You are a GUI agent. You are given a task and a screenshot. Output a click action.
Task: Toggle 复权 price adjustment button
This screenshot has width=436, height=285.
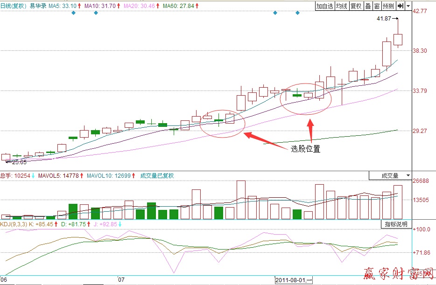point(356,6)
